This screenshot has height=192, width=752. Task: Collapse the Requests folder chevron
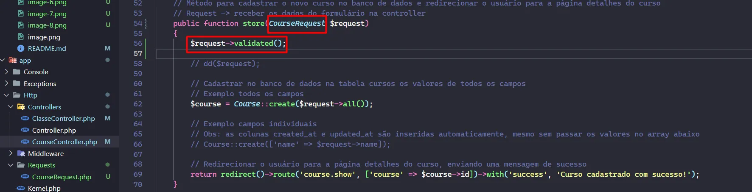11,165
